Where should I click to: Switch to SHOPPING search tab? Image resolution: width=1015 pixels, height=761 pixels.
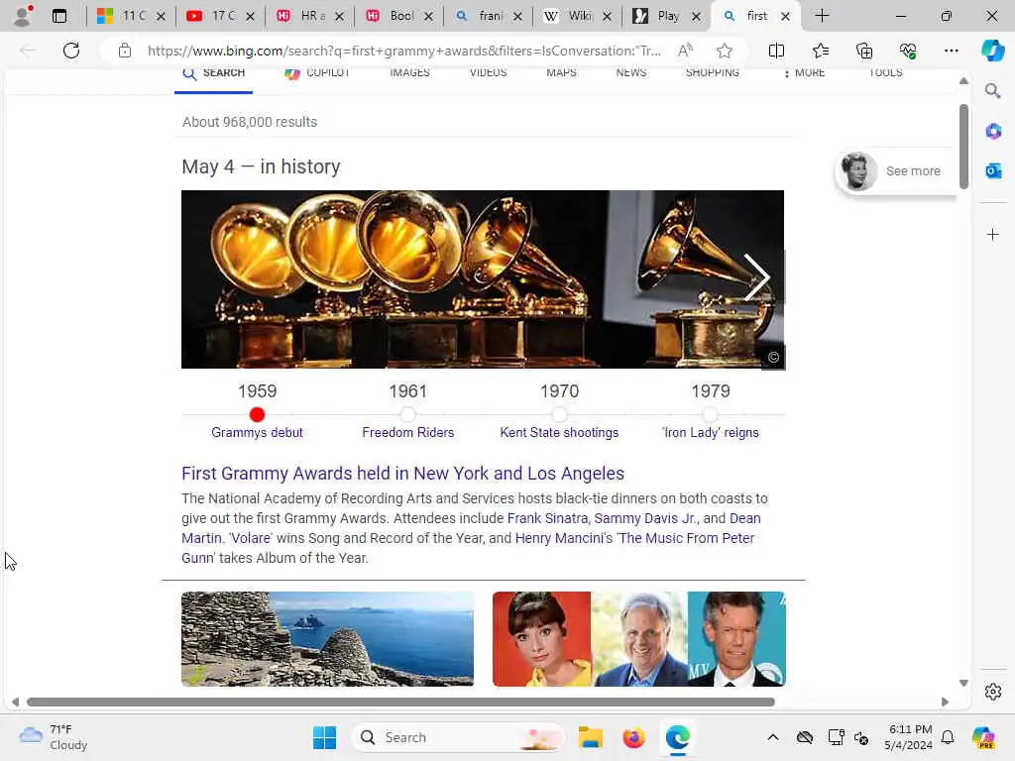pos(712,73)
